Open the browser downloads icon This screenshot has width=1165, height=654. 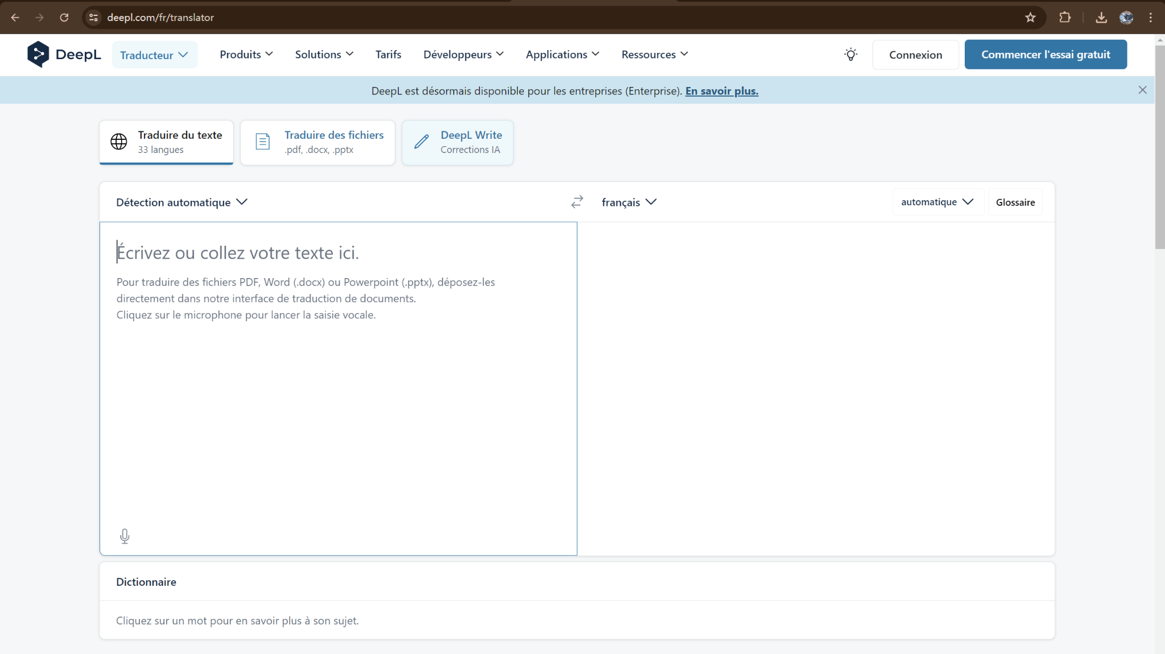pyautogui.click(x=1101, y=17)
